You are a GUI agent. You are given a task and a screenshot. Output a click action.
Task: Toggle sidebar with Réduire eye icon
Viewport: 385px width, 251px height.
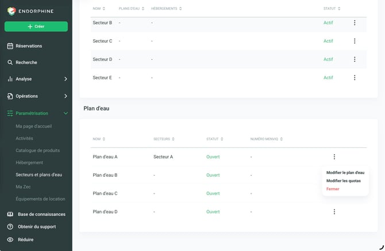10,239
